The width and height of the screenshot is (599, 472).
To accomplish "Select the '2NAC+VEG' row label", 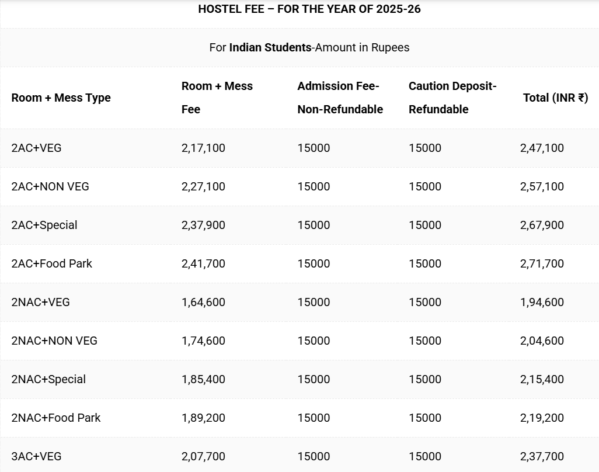I will (40, 303).
